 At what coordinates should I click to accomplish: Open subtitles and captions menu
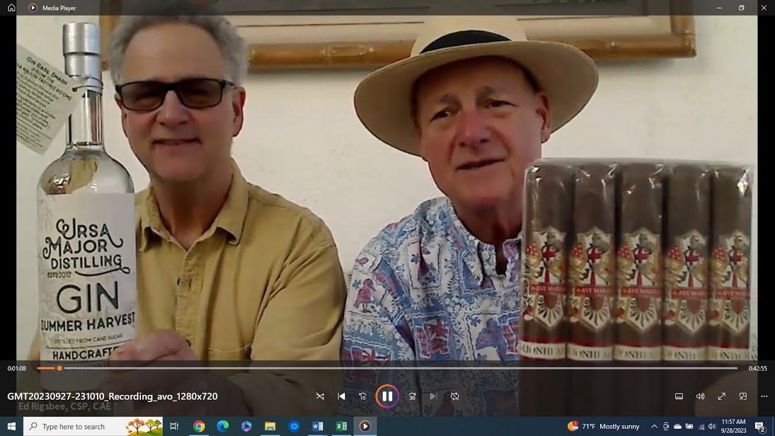pyautogui.click(x=679, y=397)
